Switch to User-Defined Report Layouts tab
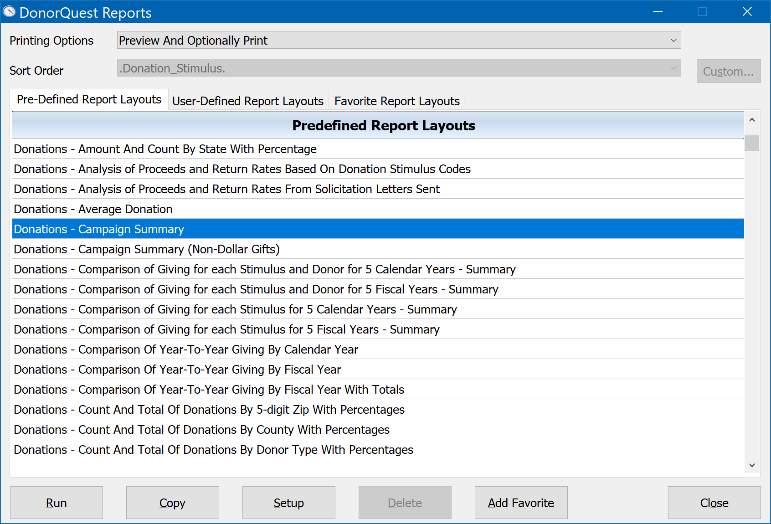This screenshot has width=771, height=524. click(248, 101)
